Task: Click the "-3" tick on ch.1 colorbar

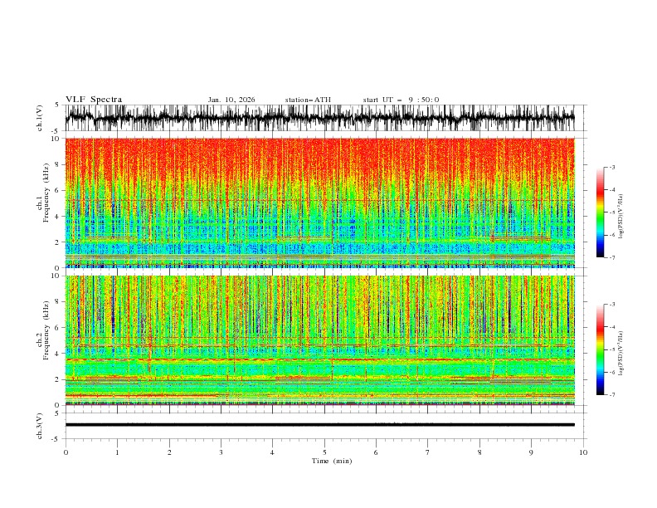Action: coord(612,167)
